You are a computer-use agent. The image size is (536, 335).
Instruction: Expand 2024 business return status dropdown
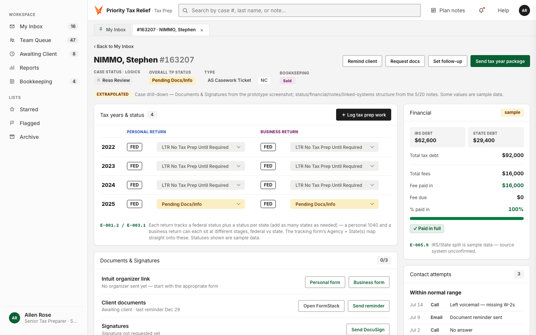(x=334, y=185)
